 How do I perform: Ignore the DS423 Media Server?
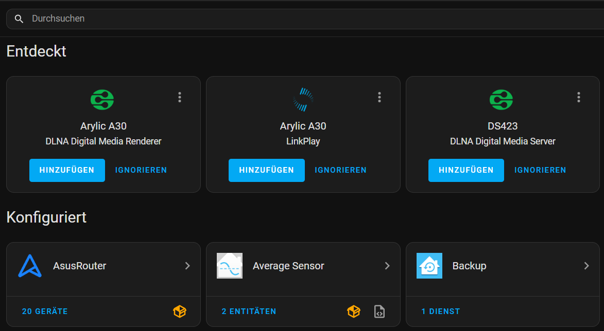coord(540,170)
